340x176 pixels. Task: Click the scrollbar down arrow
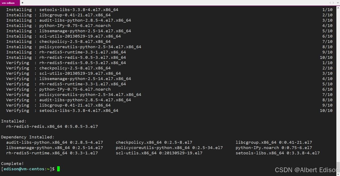(x=338, y=174)
